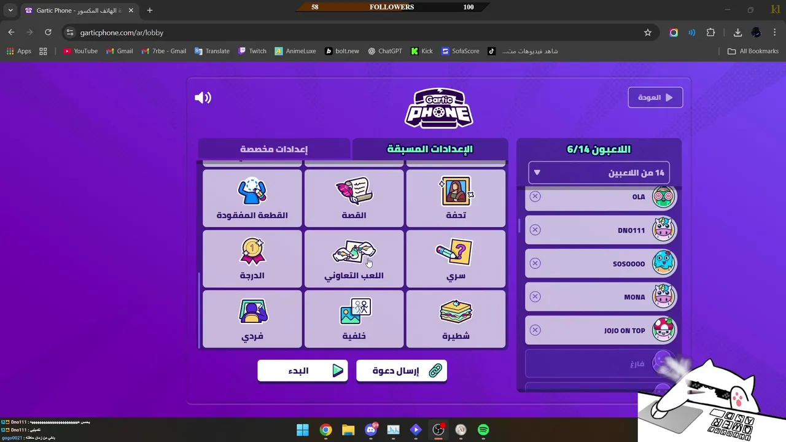This screenshot has width=786, height=442.
Task: Click DNO111's unicorn avatar
Action: [x=663, y=230]
